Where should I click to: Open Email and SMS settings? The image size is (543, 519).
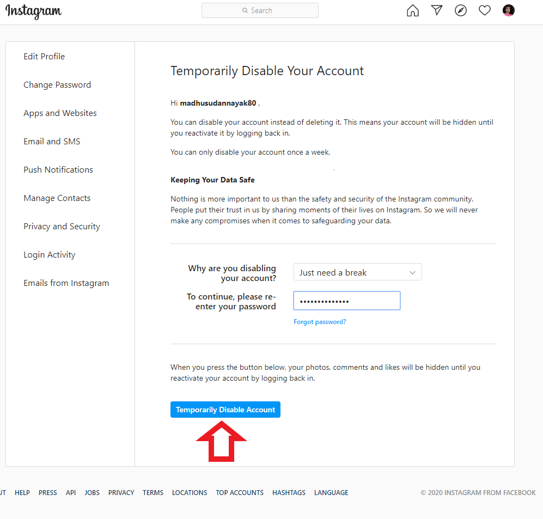[x=52, y=142]
